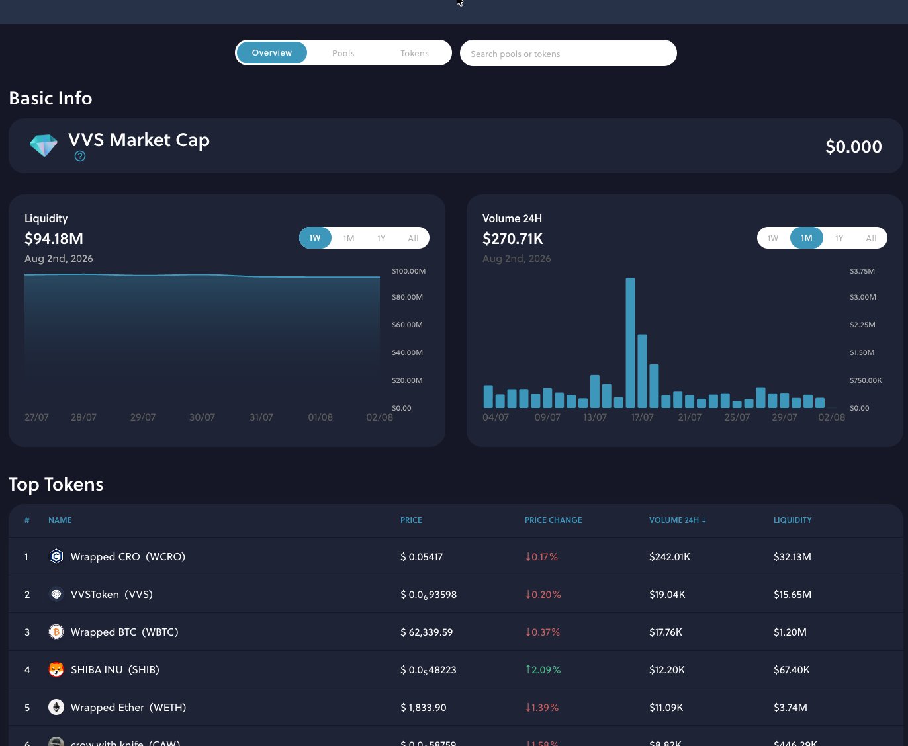Click the VVS diamond logo icon
The height and width of the screenshot is (746, 908).
(44, 145)
